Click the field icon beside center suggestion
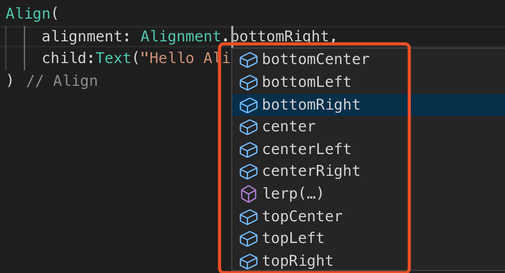The height and width of the screenshot is (273, 505). click(249, 127)
